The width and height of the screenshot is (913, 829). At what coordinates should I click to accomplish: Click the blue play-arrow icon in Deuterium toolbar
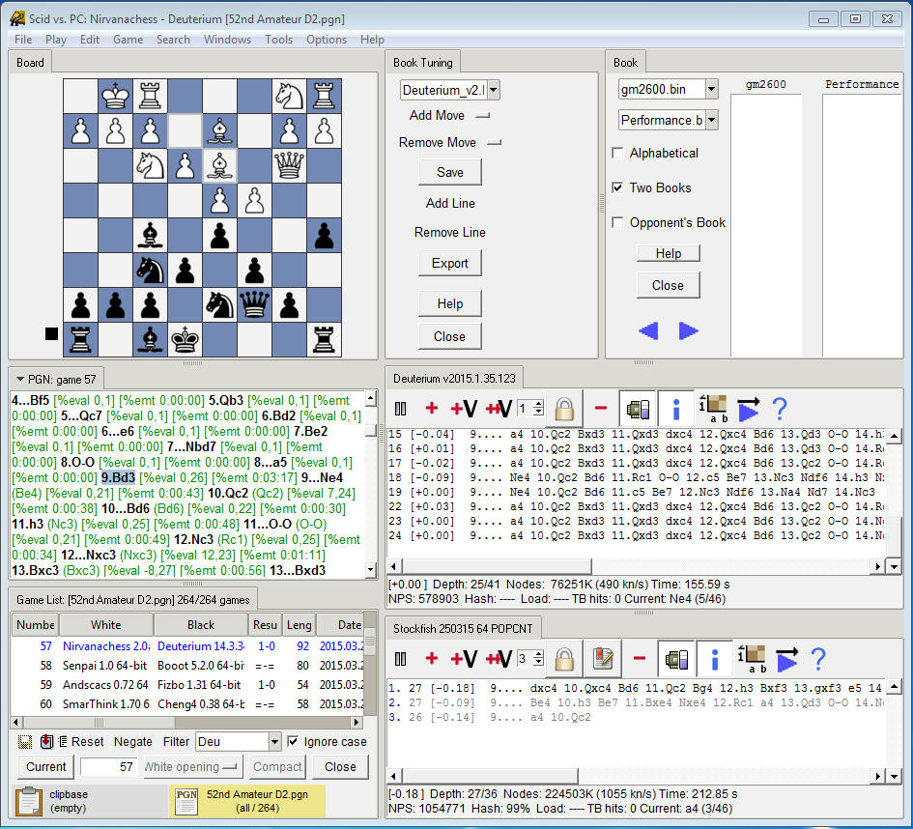pyautogui.click(x=748, y=409)
